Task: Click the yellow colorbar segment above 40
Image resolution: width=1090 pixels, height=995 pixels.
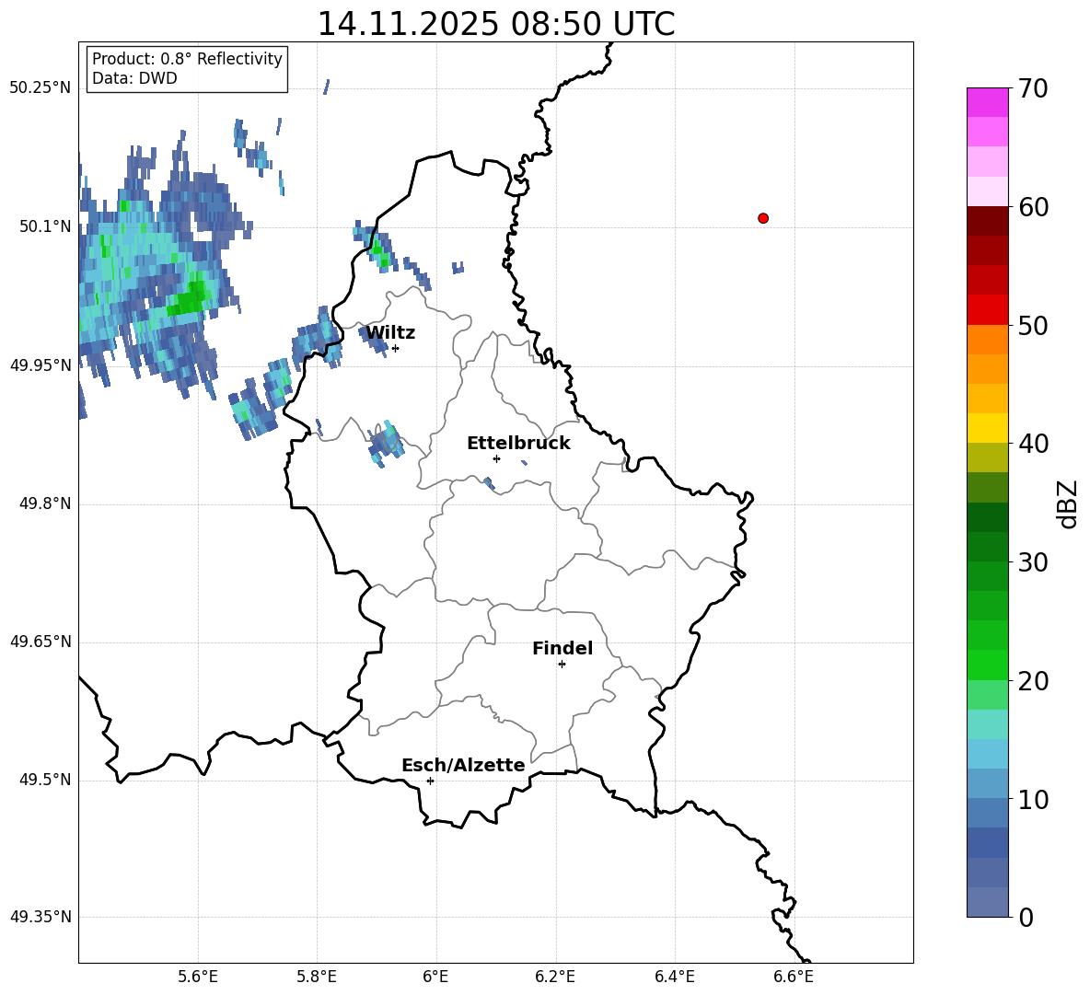Action: 987,428
